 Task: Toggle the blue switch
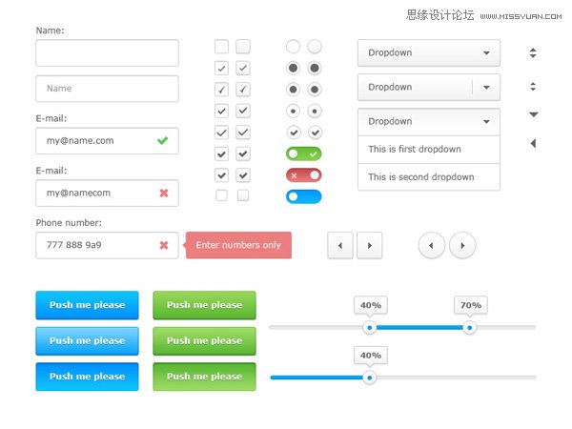(304, 196)
